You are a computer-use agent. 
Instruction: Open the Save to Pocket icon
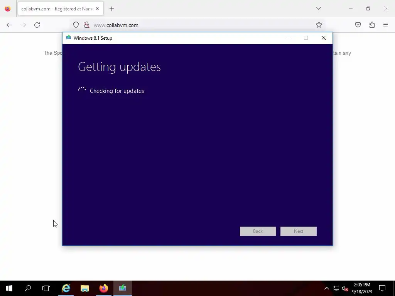click(358, 25)
